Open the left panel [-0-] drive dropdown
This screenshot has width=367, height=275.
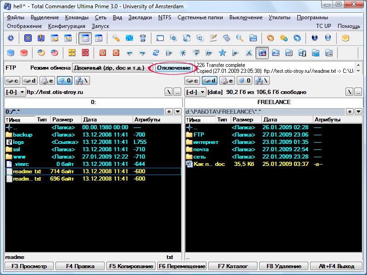coord(15,92)
